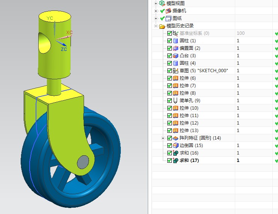278x214 pixels.
Task: Click the 阵列特征 [圆形] (14) pattern icon
Action: click(175, 138)
